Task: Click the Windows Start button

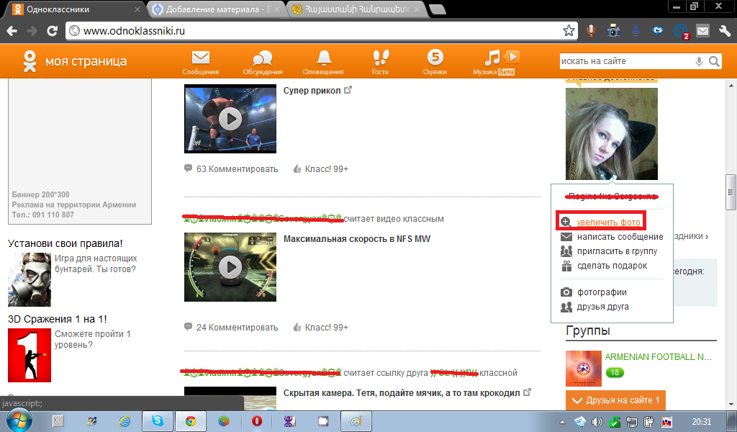Action: click(x=19, y=420)
